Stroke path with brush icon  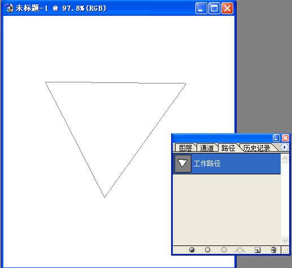(x=207, y=250)
